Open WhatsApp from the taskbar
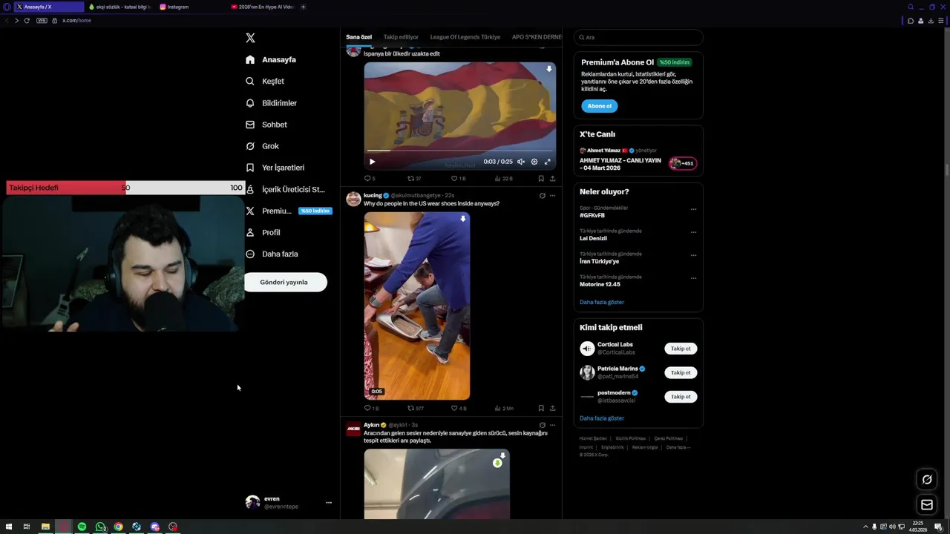Screen dimensions: 950x534 [100, 527]
